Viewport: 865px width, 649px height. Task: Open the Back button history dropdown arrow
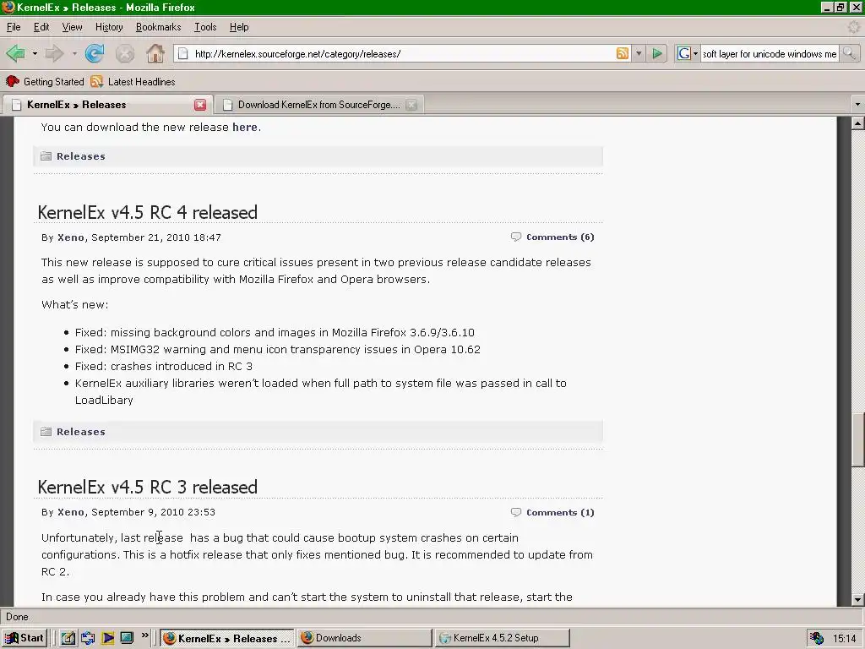(35, 53)
